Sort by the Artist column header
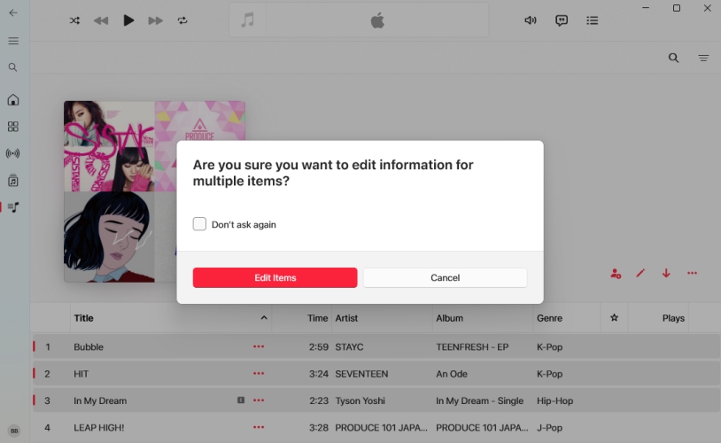Viewport: 721px width, 443px height. [x=346, y=318]
